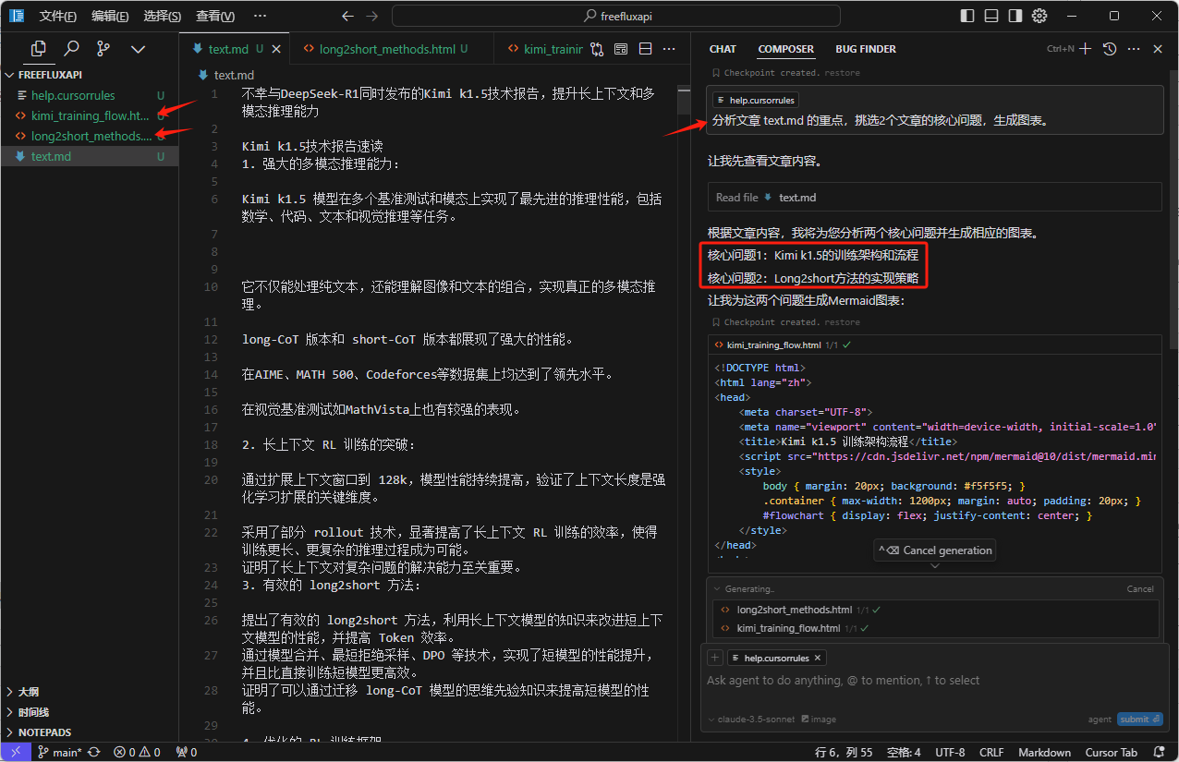Open the Source Control view
This screenshot has width=1179, height=762.
pyautogui.click(x=103, y=49)
